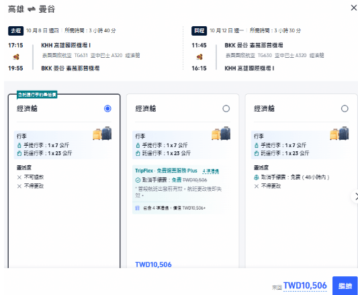Open the round-trip price TWD10,506 breakdown

pos(305,286)
